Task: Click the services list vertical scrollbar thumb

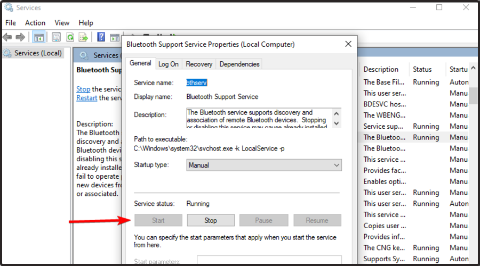Action: pos(473,96)
